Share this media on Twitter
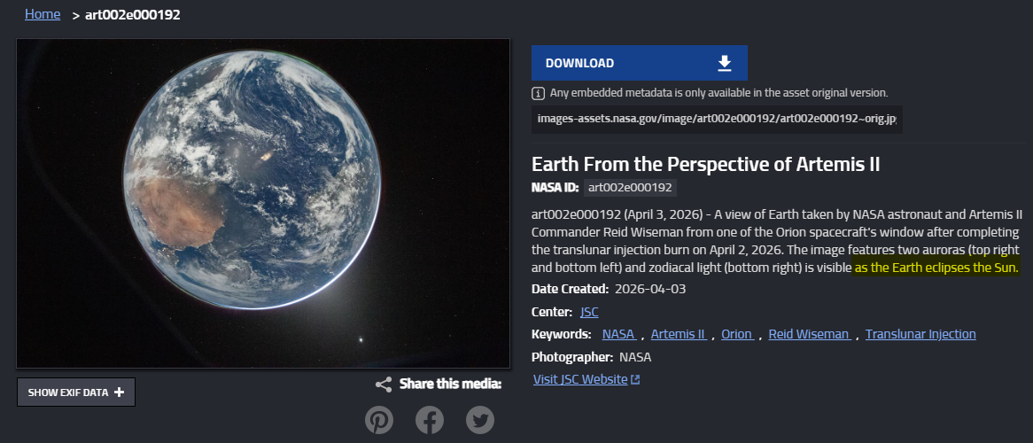This screenshot has height=443, width=1033. click(x=479, y=420)
